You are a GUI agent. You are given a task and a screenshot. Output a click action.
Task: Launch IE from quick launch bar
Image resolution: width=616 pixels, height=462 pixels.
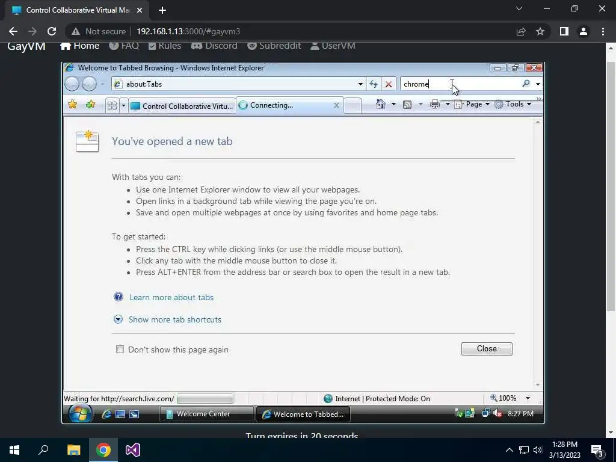pos(106,414)
